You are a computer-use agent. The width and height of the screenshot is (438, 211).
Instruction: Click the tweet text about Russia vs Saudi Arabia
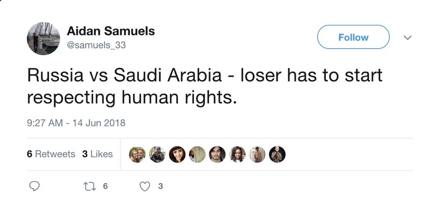(x=204, y=86)
